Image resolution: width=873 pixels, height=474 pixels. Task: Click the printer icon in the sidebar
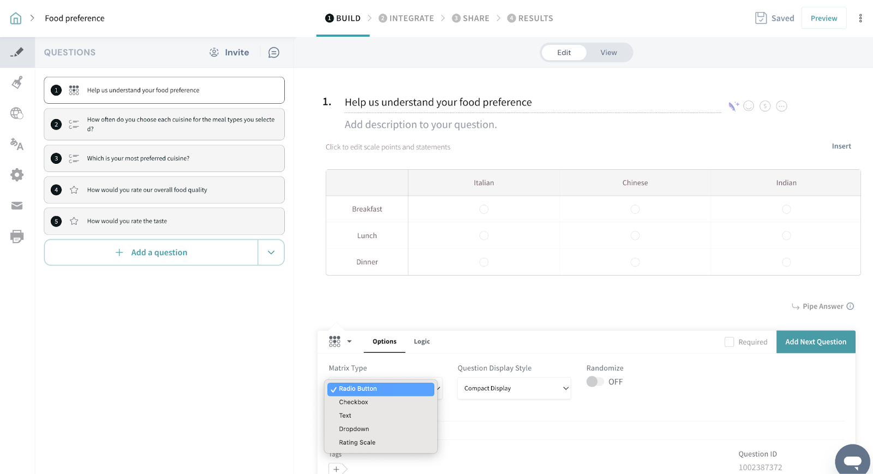click(17, 236)
